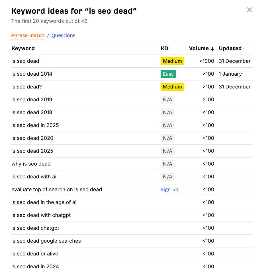Click the descending sort arrow beside Volume

point(212,49)
